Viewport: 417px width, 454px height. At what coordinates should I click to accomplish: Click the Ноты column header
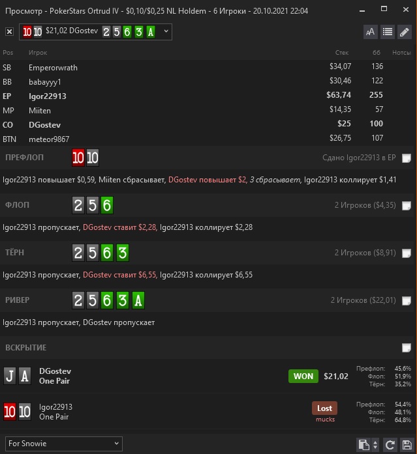click(x=401, y=53)
